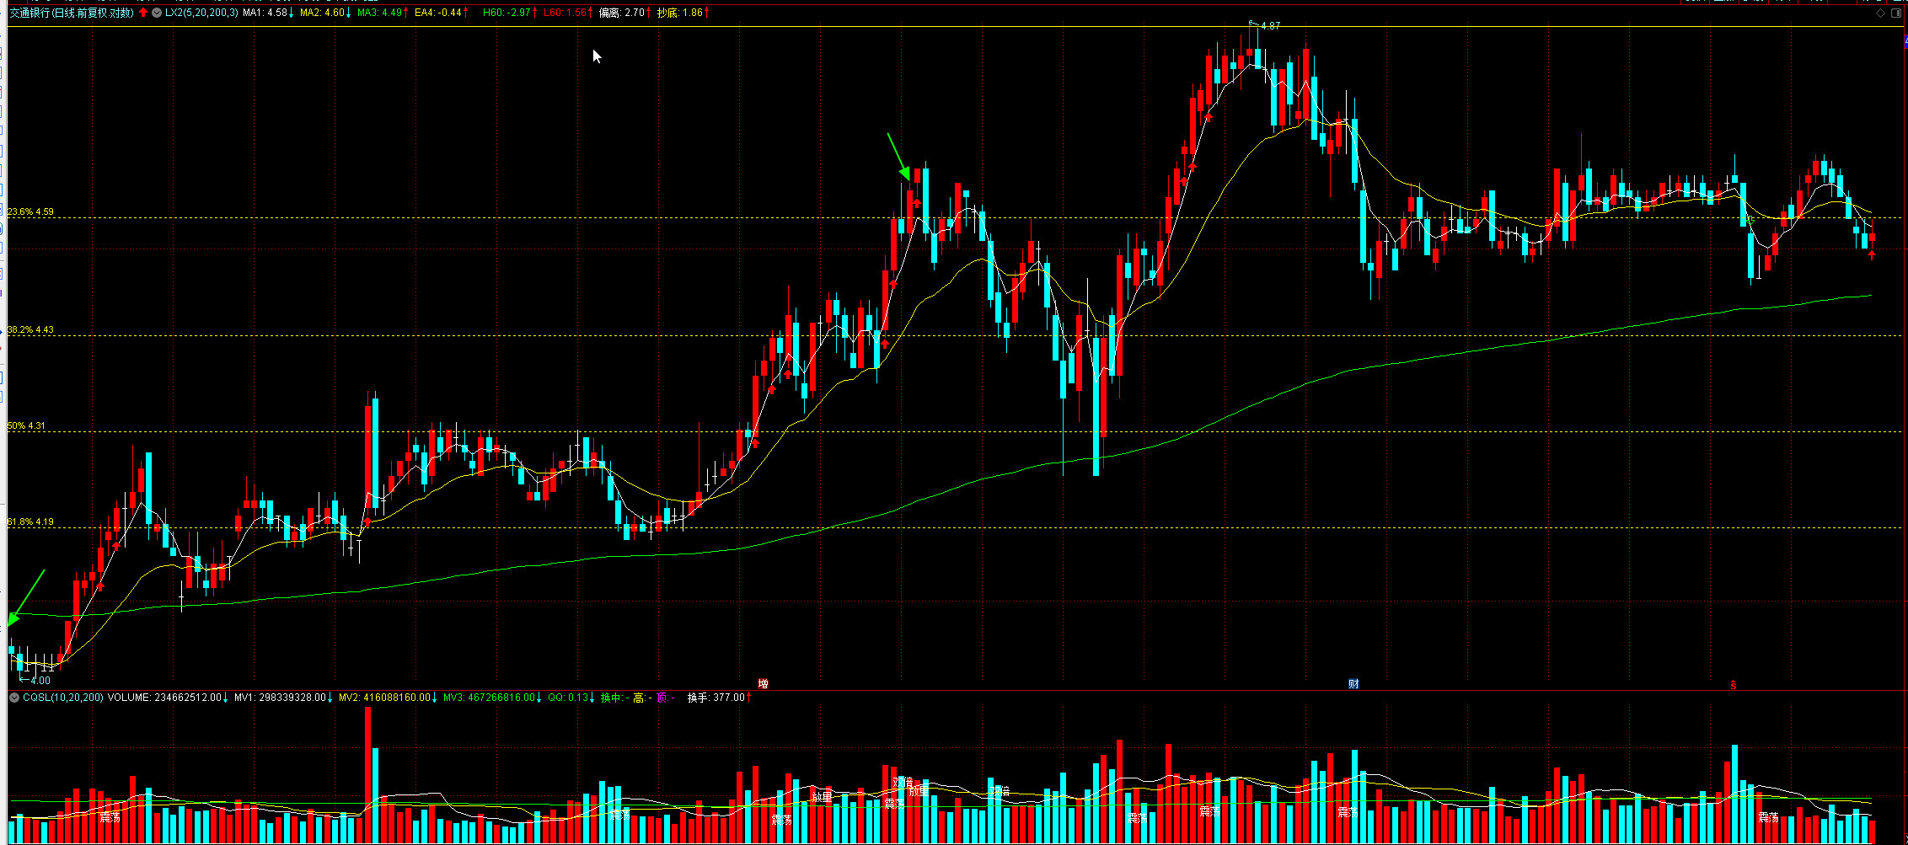Image resolution: width=1908 pixels, height=845 pixels.
Task: Click the 偏离: 2.70 indicator value
Action: pyautogui.click(x=621, y=13)
